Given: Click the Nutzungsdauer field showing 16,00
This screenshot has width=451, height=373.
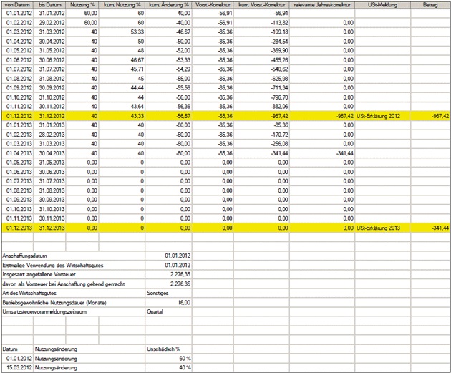Looking at the screenshot, I should [170, 302].
